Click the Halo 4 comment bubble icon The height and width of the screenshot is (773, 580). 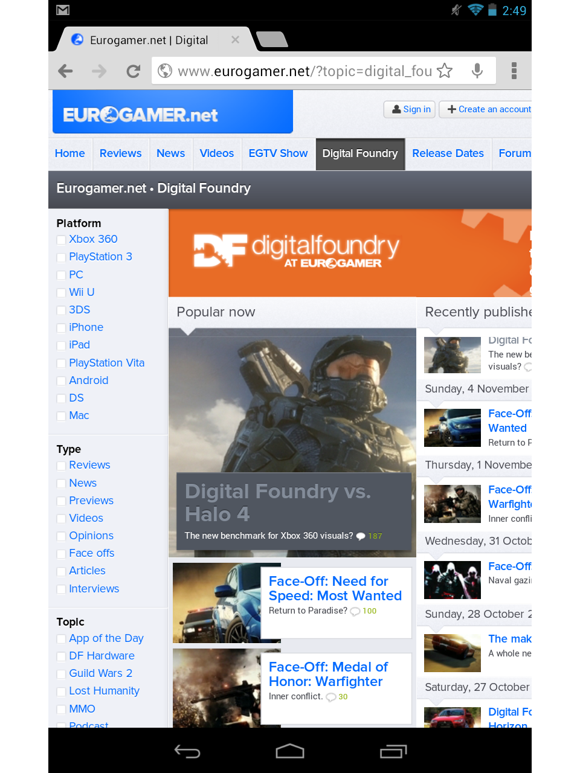(x=361, y=536)
